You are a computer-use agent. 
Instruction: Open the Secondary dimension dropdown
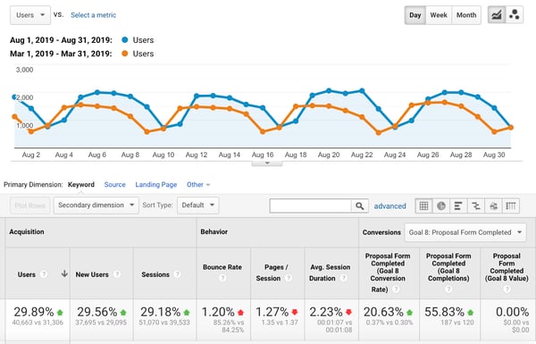(96, 206)
